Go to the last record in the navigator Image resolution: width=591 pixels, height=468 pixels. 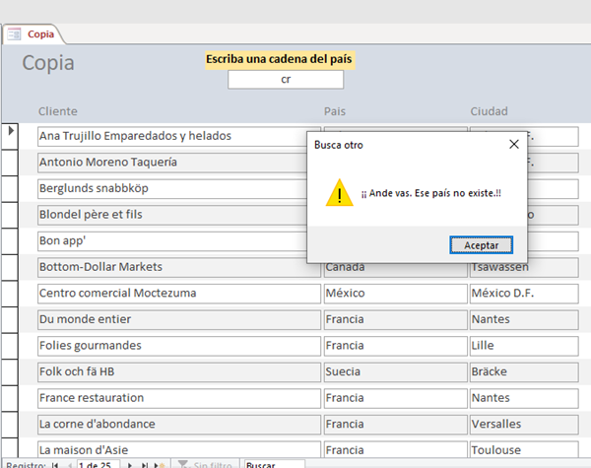pyautogui.click(x=145, y=465)
